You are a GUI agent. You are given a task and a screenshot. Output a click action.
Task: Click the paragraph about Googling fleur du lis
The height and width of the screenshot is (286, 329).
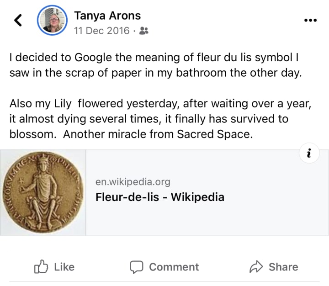[155, 65]
